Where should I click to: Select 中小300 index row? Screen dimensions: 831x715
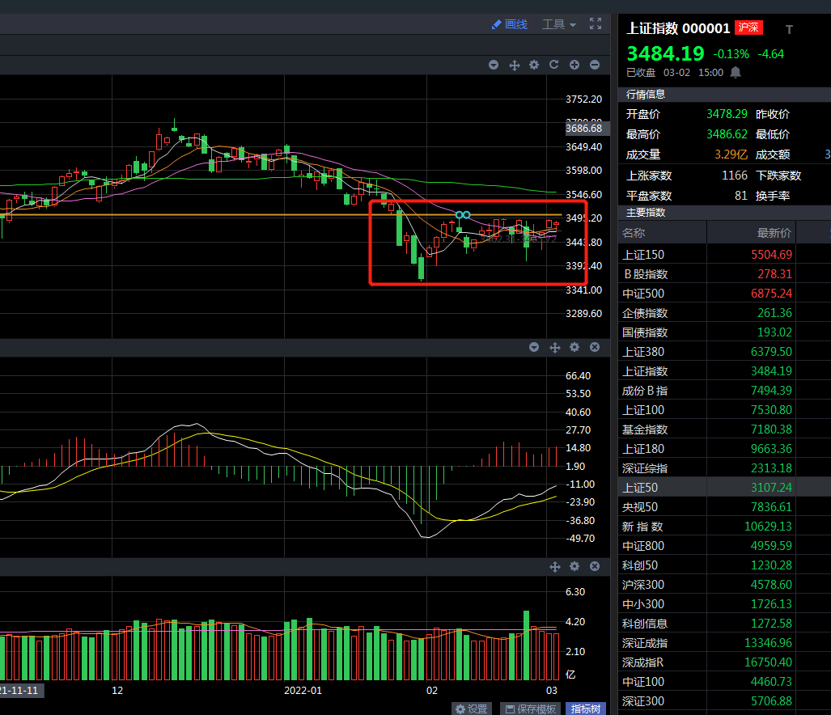[724, 603]
